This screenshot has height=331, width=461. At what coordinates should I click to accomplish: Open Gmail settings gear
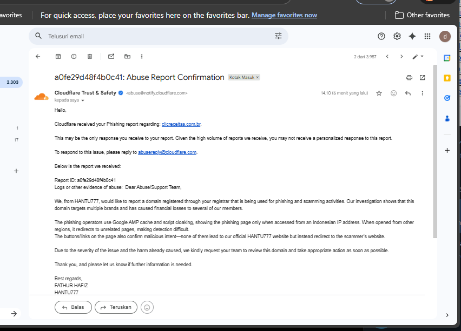pos(397,36)
